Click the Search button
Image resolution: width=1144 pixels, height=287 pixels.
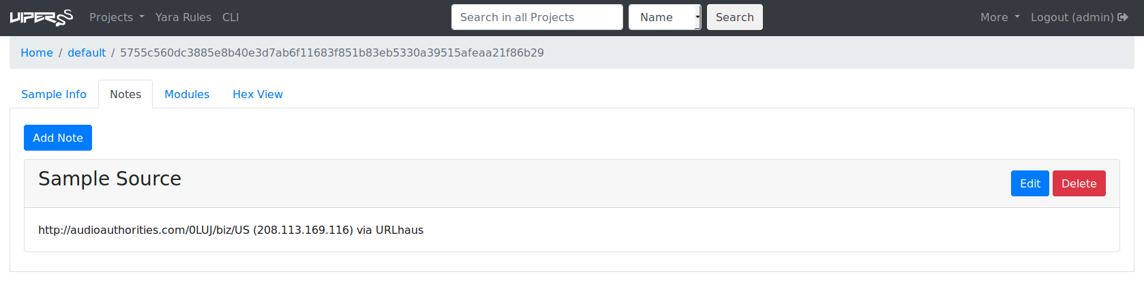pos(734,17)
